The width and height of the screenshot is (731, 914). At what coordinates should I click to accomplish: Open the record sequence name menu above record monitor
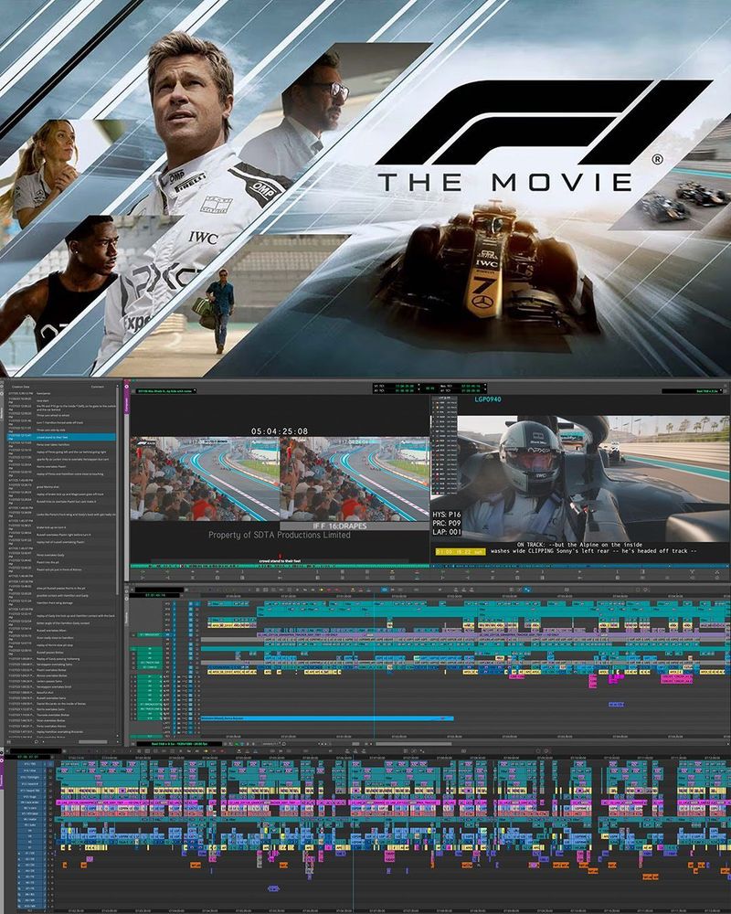click(694, 390)
